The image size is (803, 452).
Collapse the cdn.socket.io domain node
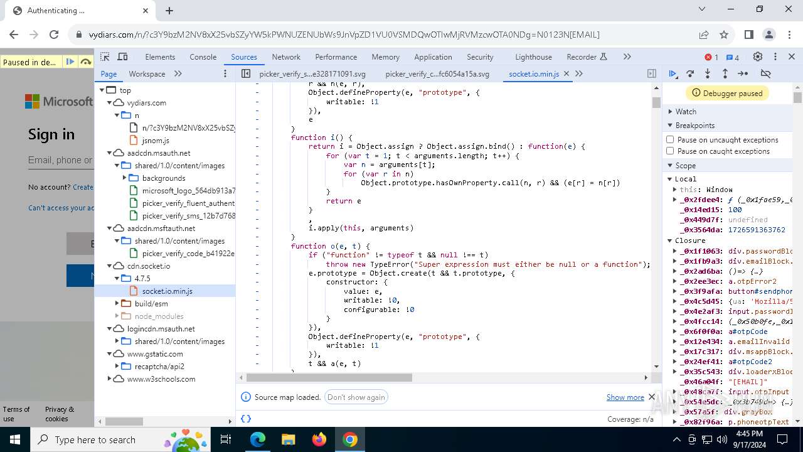(110, 266)
